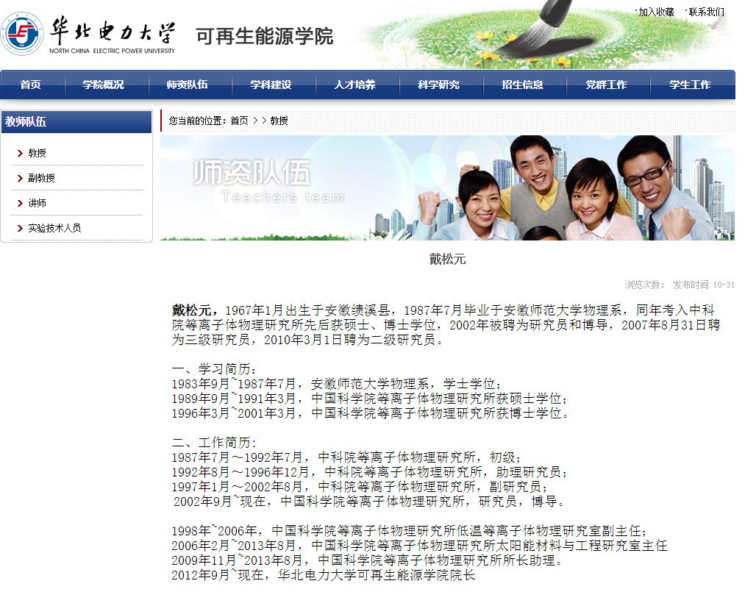
Task: Click the 加入收藏 link at top right
Action: click(656, 12)
